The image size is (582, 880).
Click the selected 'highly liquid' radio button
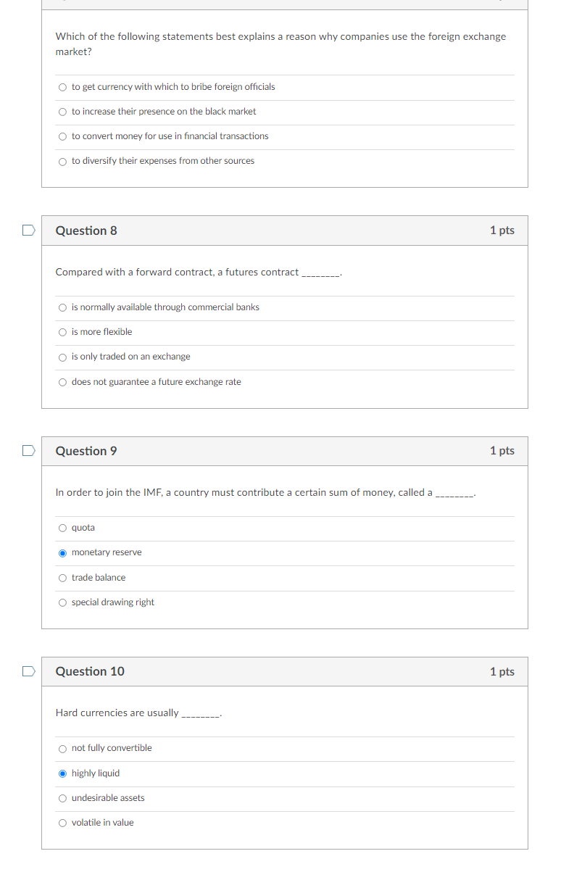pos(63,774)
